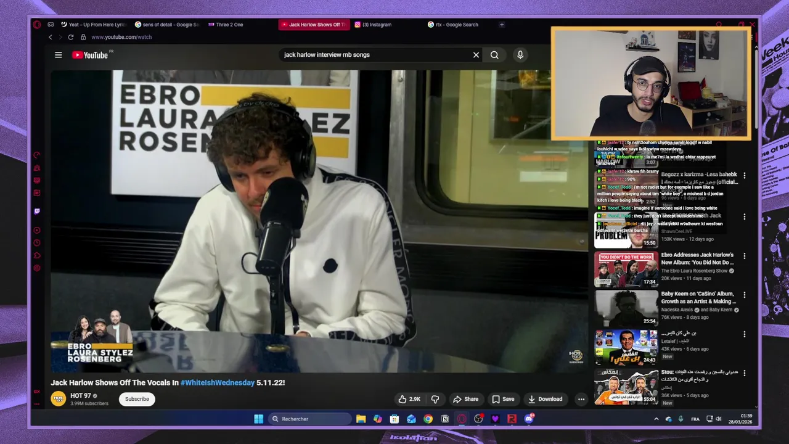Open the #WhiteIshWednesday hashtag link
789x444 pixels.
pos(218,383)
